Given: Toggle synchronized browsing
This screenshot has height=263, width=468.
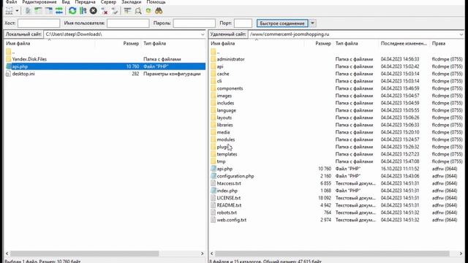Looking at the screenshot, I should pos(148,11).
